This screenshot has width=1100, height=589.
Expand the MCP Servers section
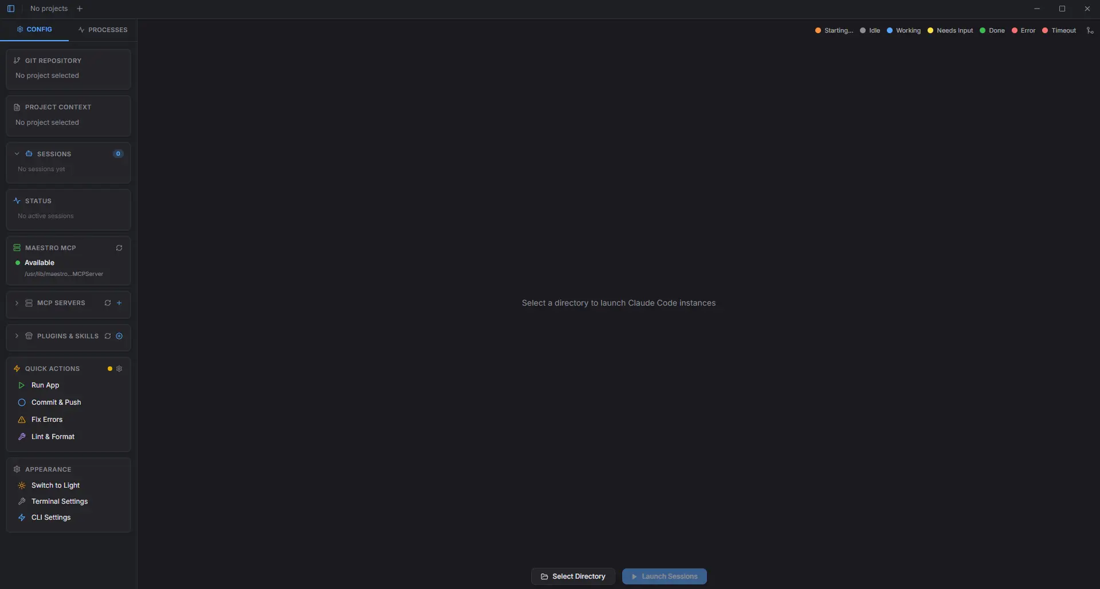[17, 303]
